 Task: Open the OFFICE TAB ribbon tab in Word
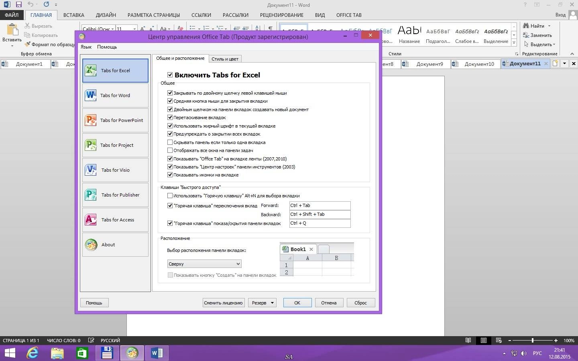pyautogui.click(x=349, y=15)
